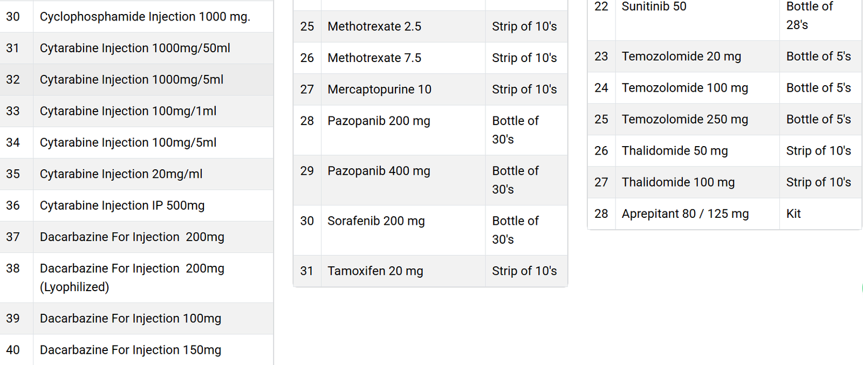Click Cytarabine Injection 1000mg/50ml entry
Screen dimensions: 863x365
(135, 48)
